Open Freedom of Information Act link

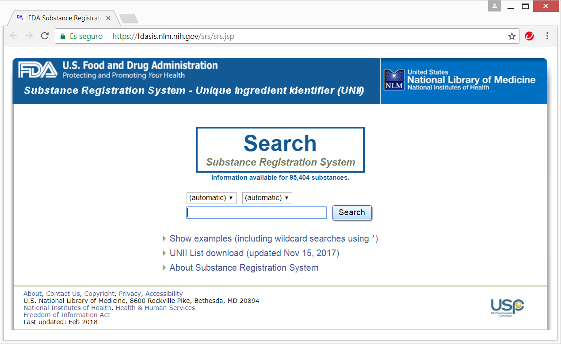66,315
